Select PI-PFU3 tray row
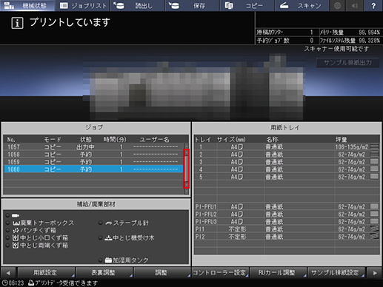 (x=287, y=221)
